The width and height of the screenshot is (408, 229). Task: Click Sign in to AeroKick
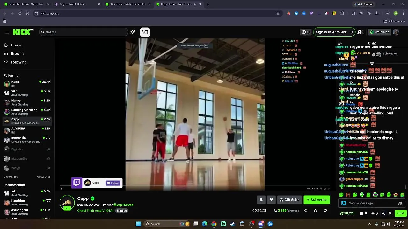point(334,32)
